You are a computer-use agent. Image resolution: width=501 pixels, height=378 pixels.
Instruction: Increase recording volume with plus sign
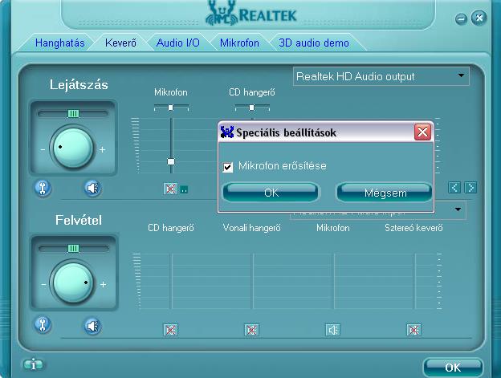[x=103, y=284]
